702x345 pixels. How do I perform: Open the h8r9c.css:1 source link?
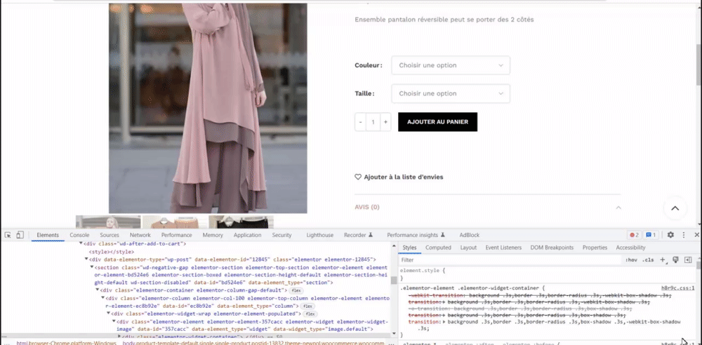pyautogui.click(x=678, y=288)
